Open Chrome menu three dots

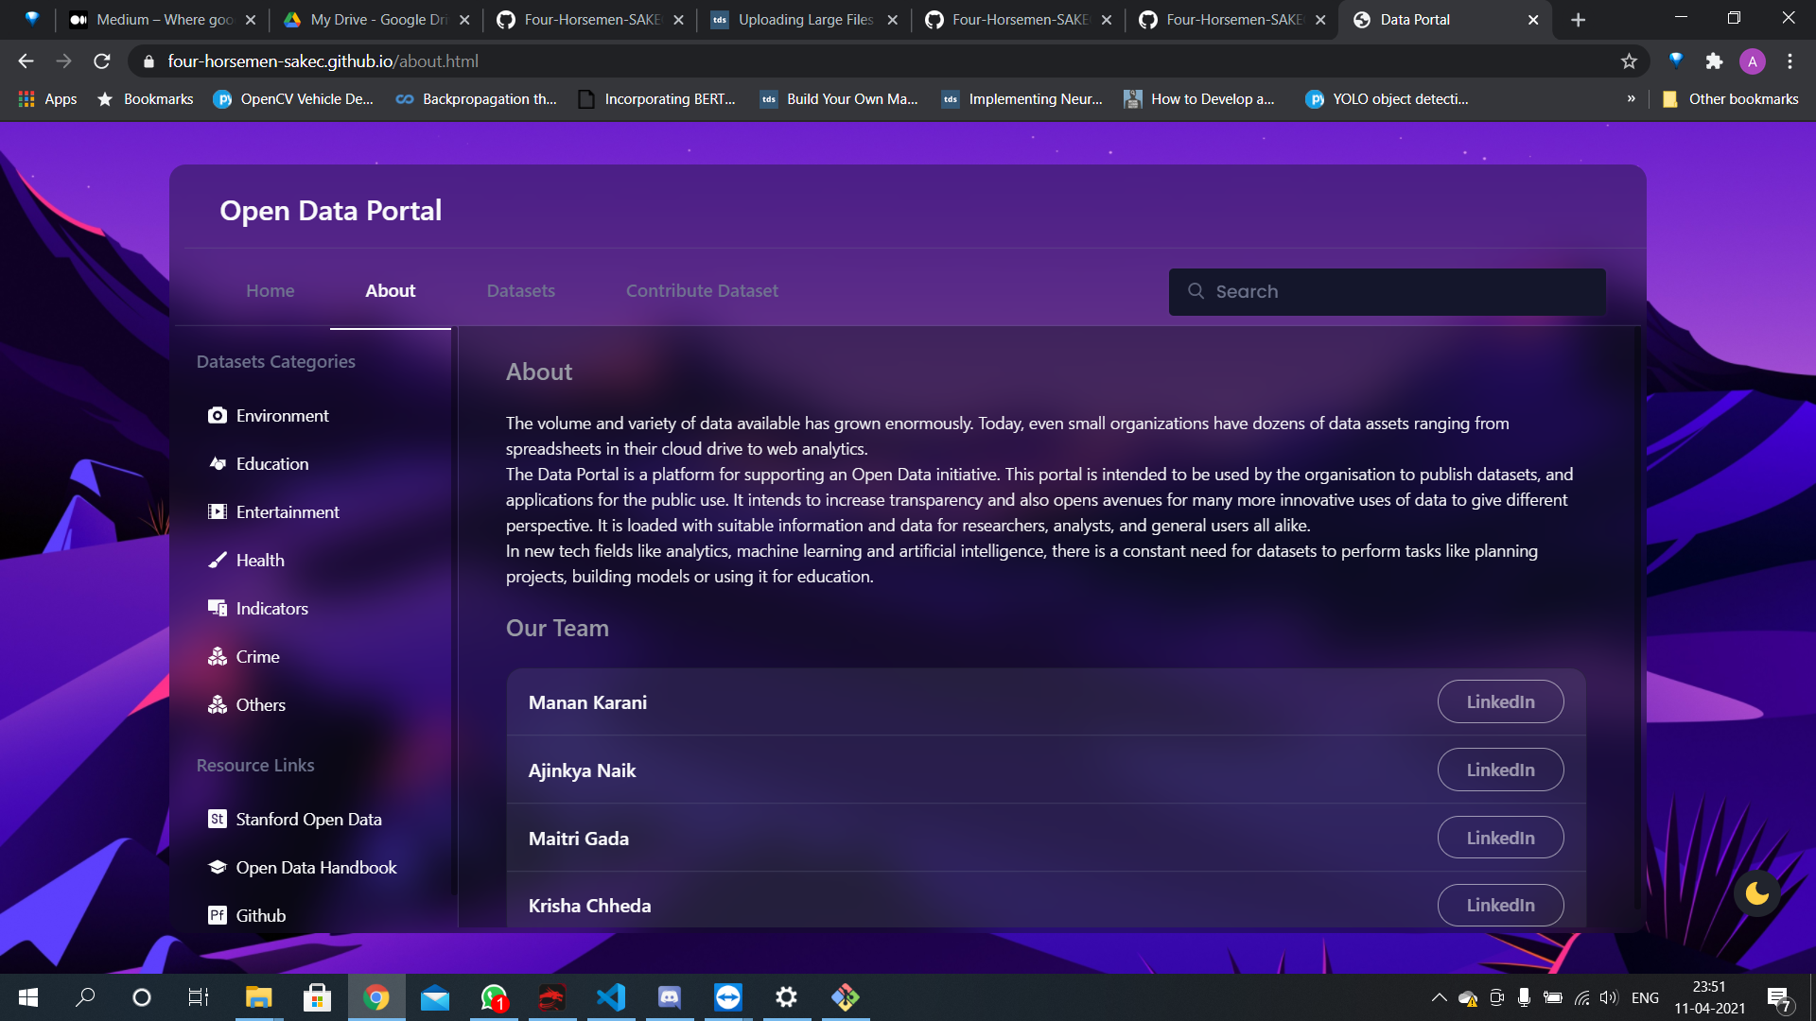click(x=1790, y=61)
